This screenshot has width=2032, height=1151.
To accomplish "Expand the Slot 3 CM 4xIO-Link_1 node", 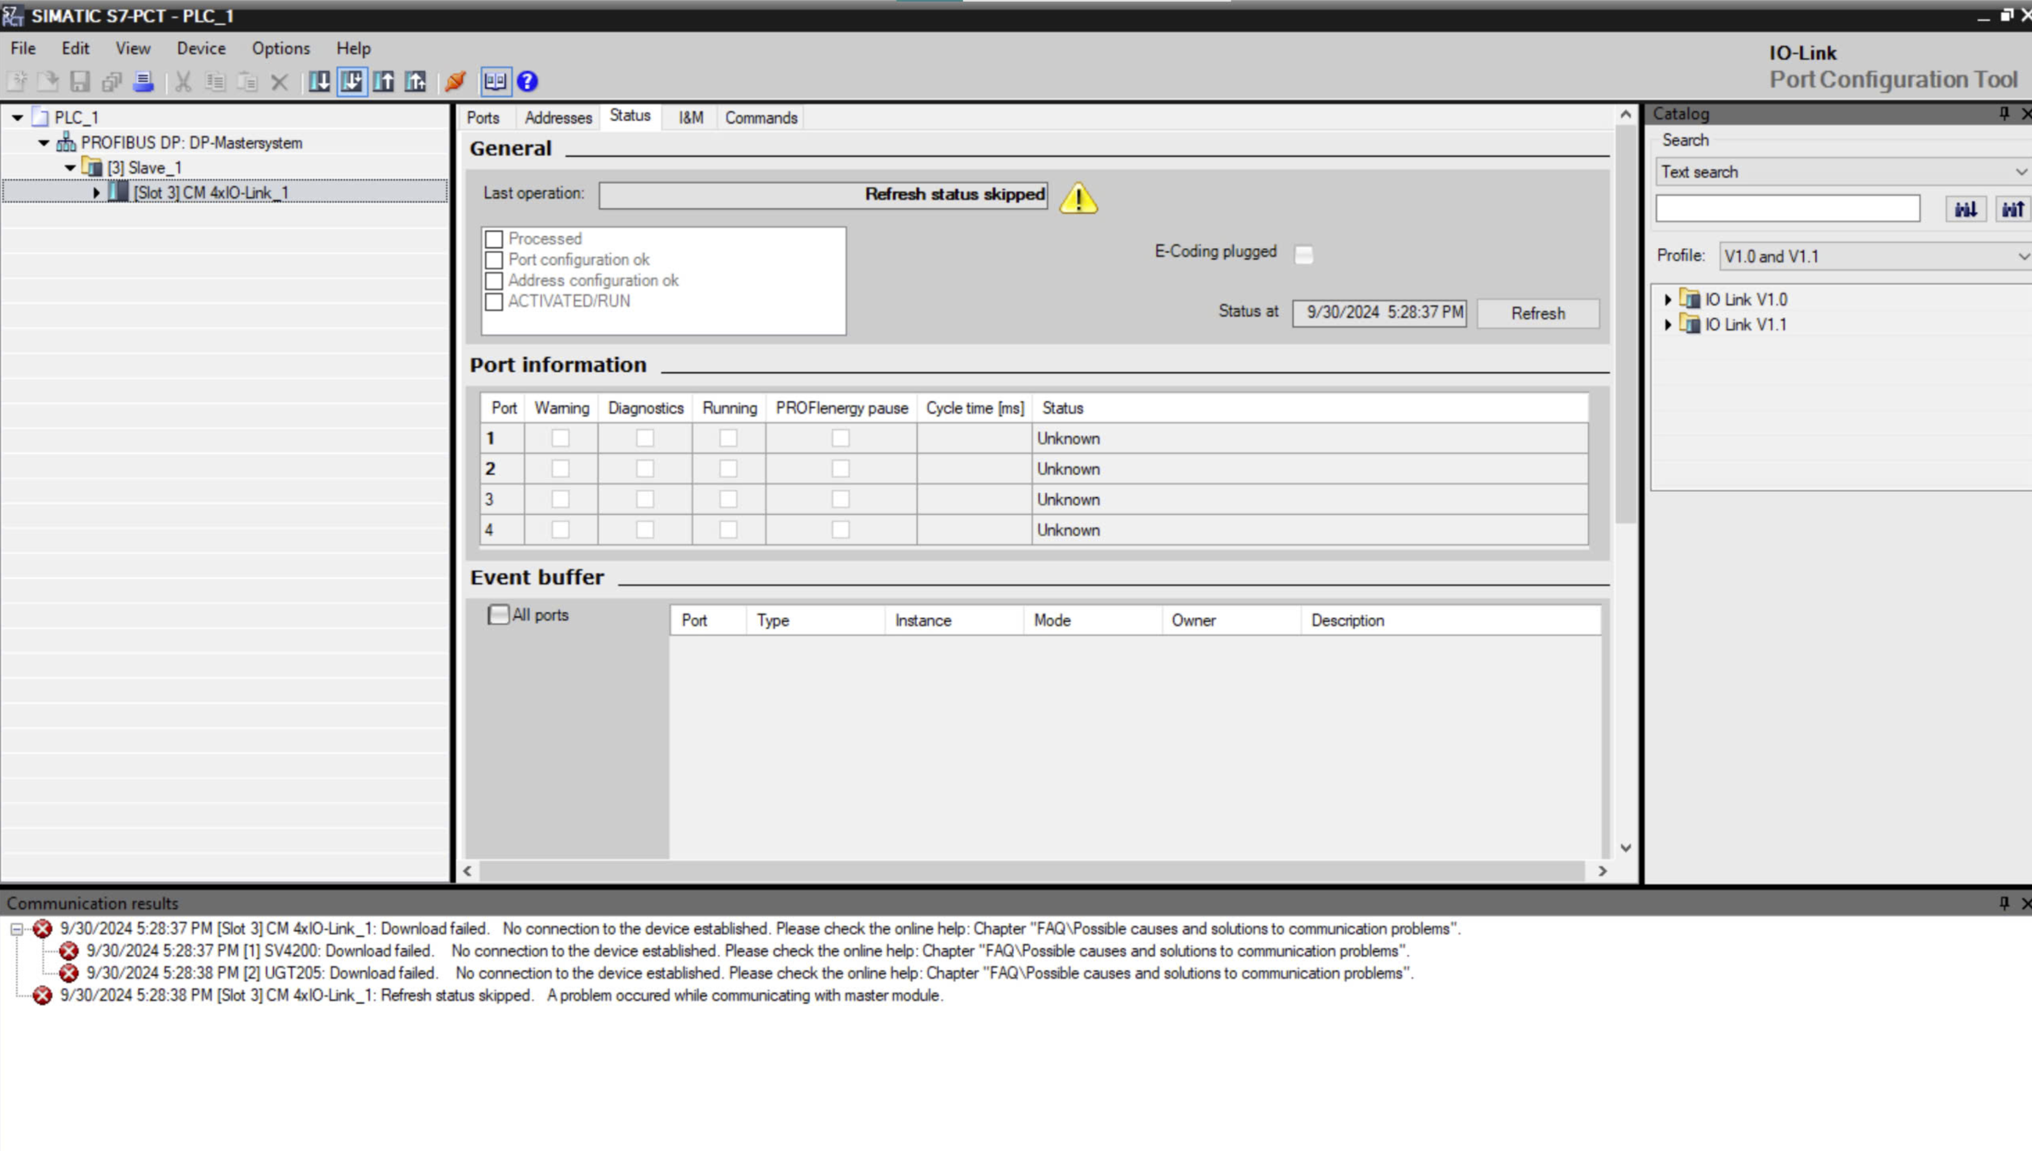I will point(96,192).
